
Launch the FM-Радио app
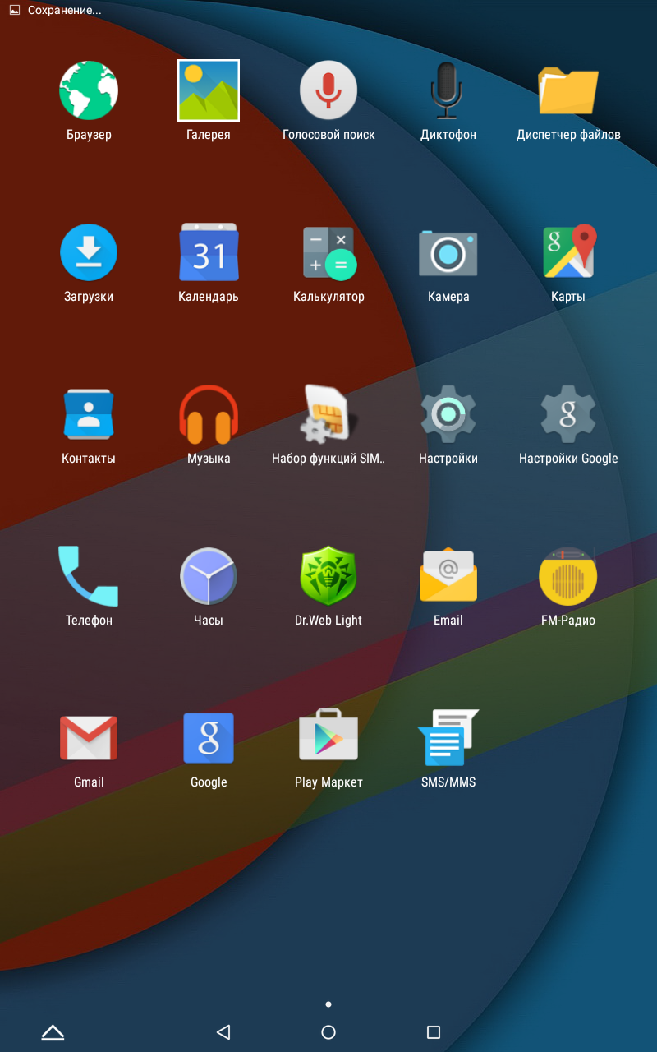point(568,577)
